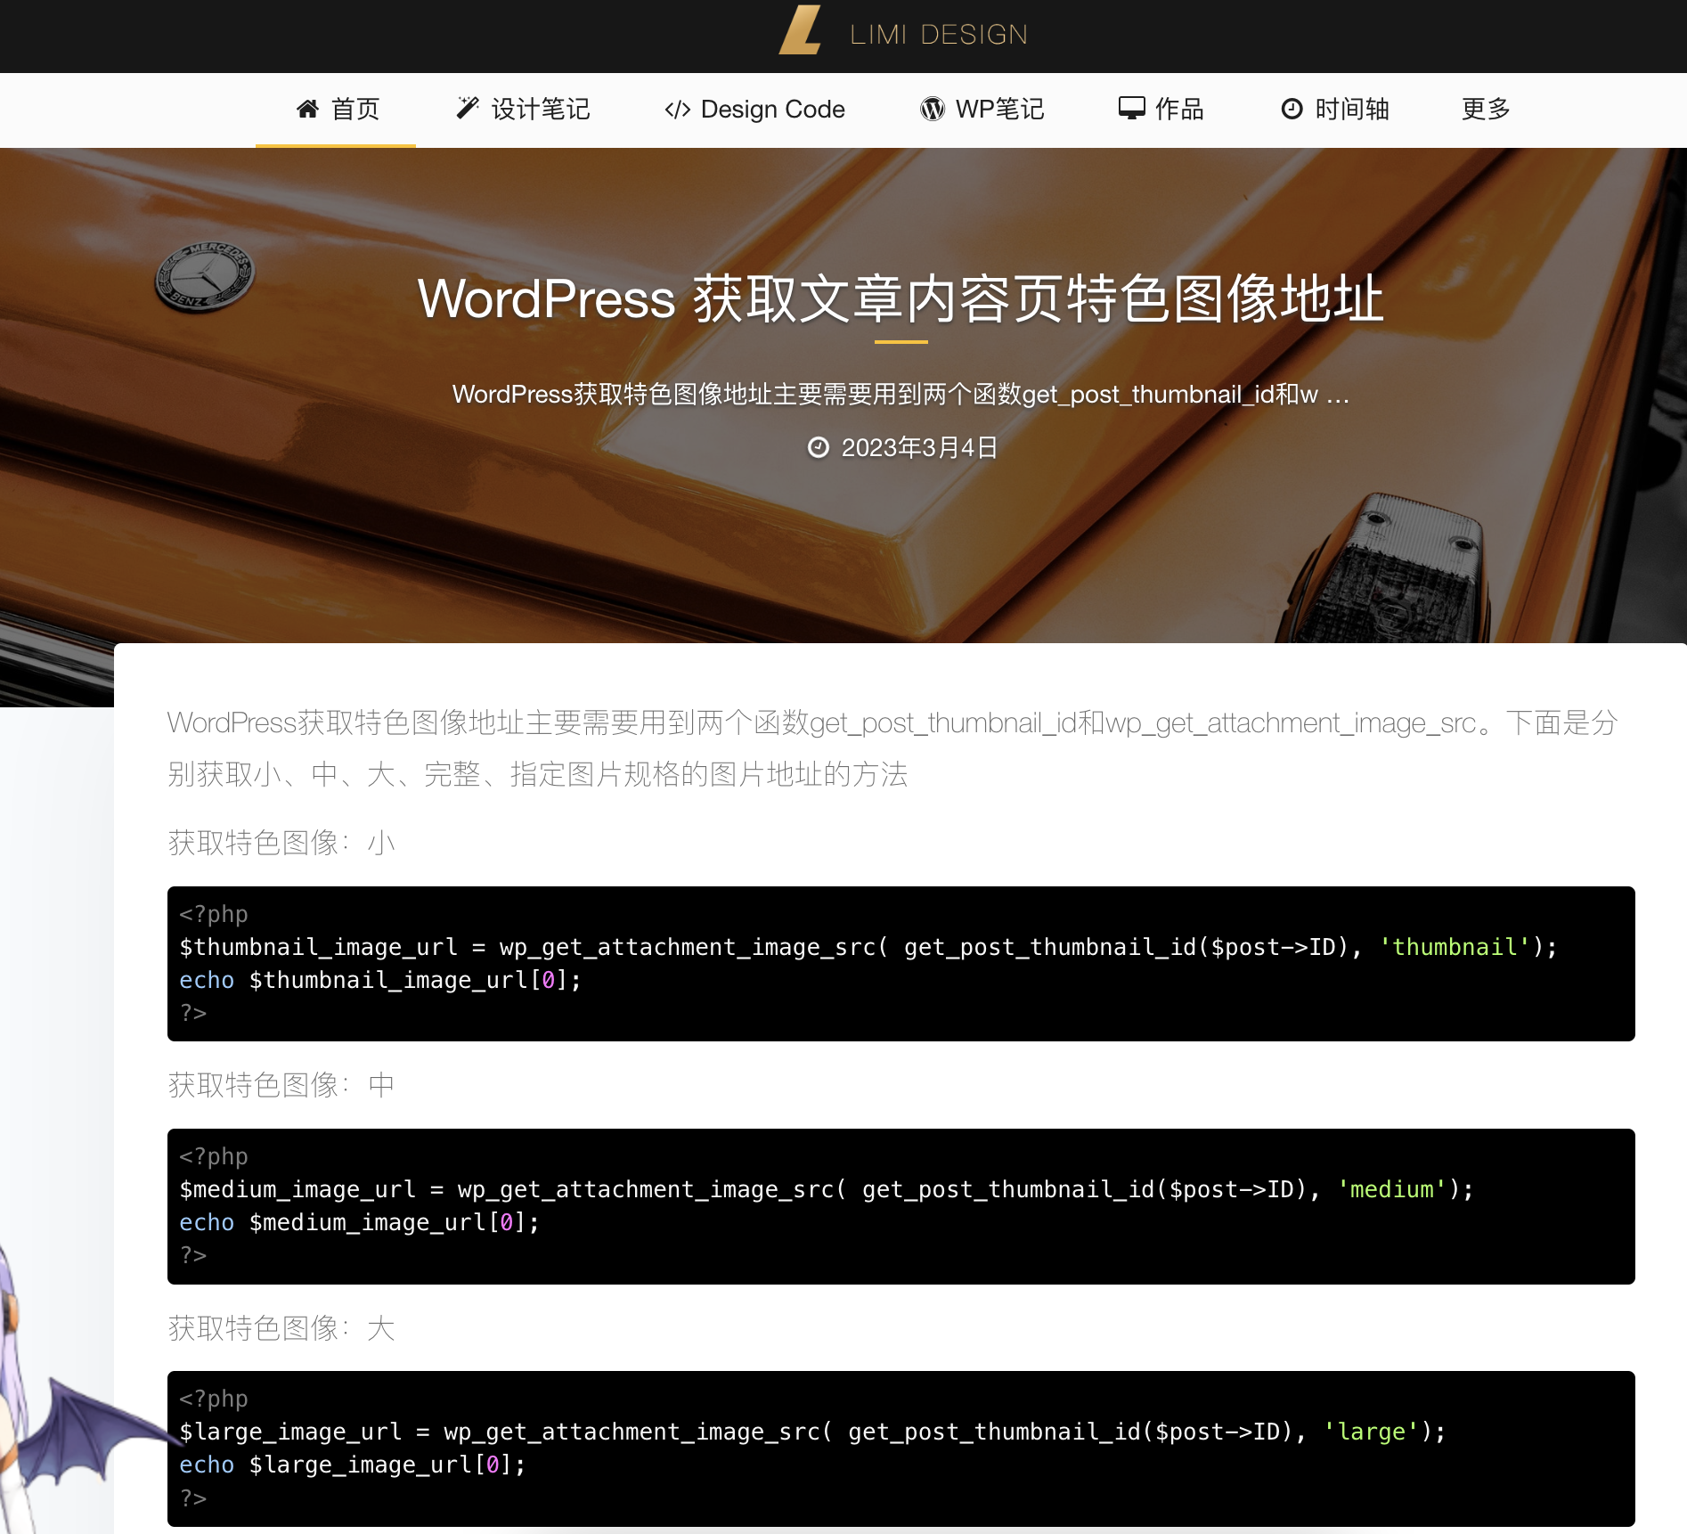Click the hero excerpt text under the title
This screenshot has height=1534, width=1687.
pos(901,394)
